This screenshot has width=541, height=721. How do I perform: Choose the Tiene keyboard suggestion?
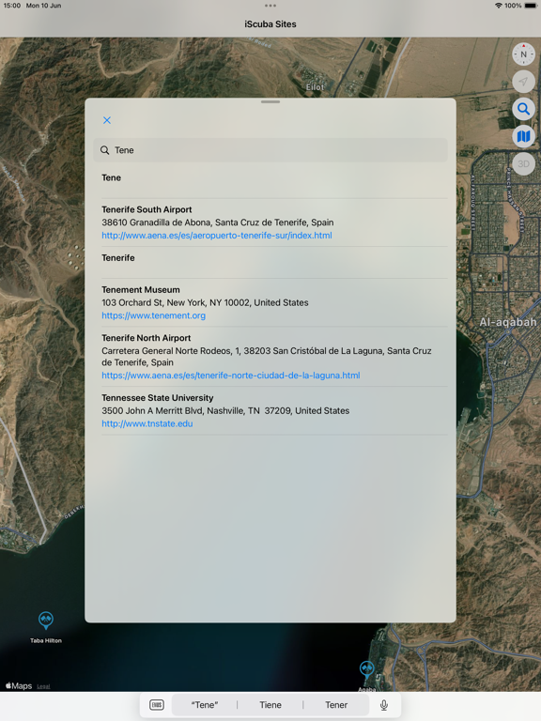pos(270,705)
